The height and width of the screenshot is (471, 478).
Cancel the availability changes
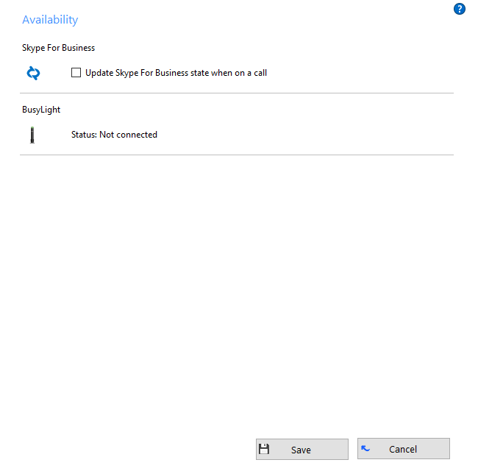click(x=403, y=448)
